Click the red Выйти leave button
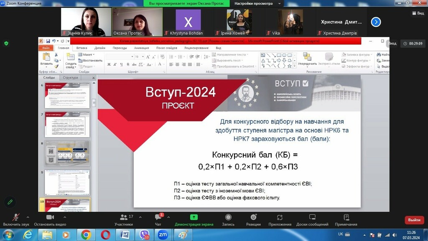Image resolution: width=428 pixels, height=241 pixels. 414,220
